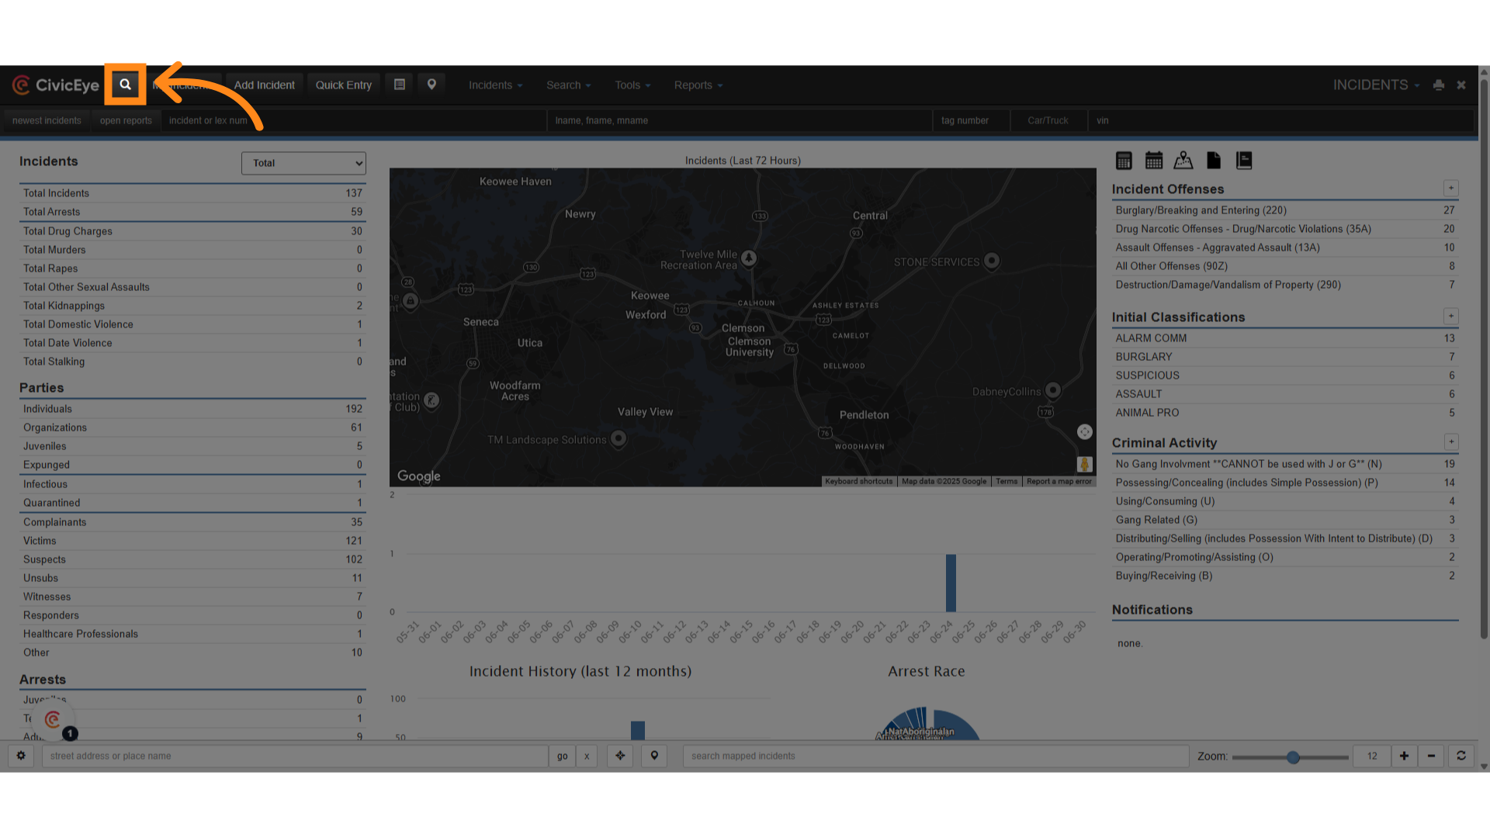Open the blank document icon
This screenshot has height=838, width=1490.
[1214, 161]
